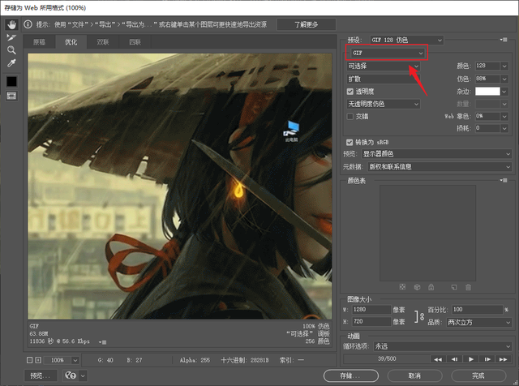
Task: Click new color swatch icon in color table
Action: tap(454, 287)
